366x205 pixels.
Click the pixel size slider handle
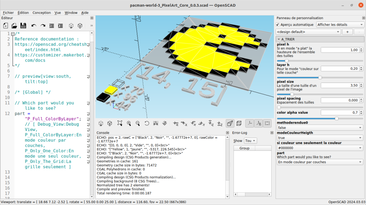[x=292, y=94]
